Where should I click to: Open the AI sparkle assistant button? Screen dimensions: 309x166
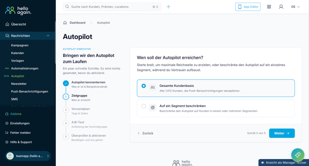point(298,155)
